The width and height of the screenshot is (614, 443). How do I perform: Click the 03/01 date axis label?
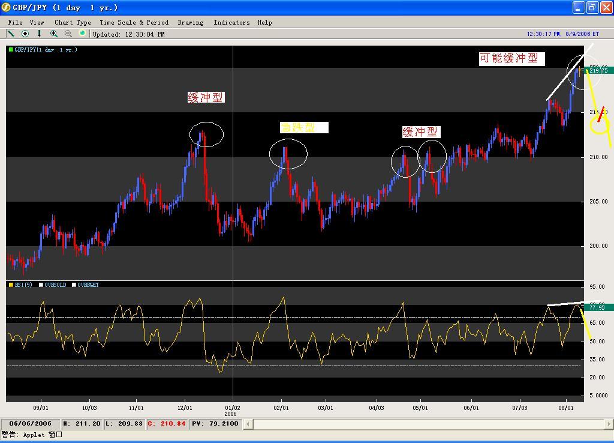(x=326, y=408)
